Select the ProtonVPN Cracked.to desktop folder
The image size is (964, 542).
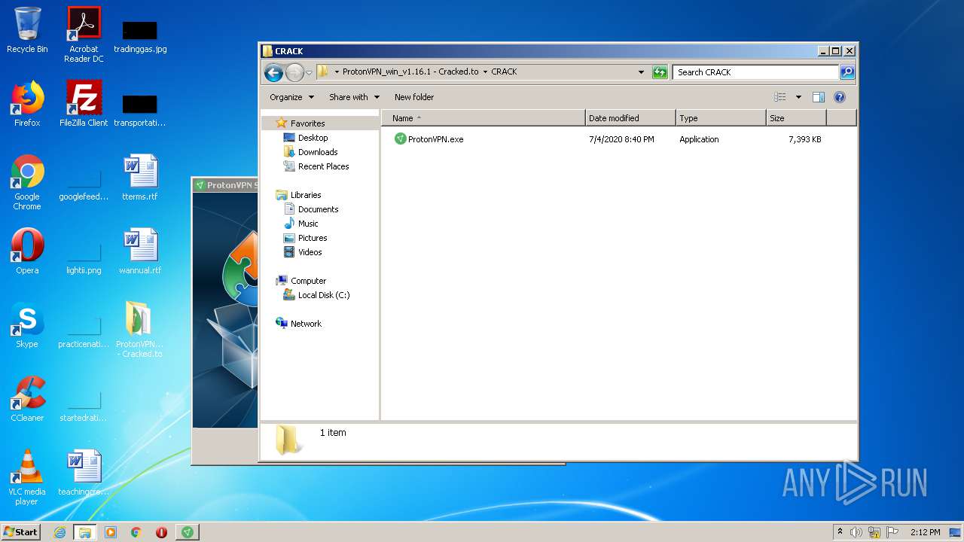point(140,330)
